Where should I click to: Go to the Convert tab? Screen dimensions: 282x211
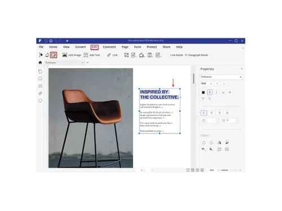tap(81, 47)
